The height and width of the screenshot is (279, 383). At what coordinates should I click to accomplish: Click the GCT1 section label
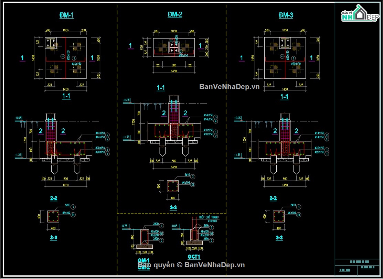click(194, 257)
